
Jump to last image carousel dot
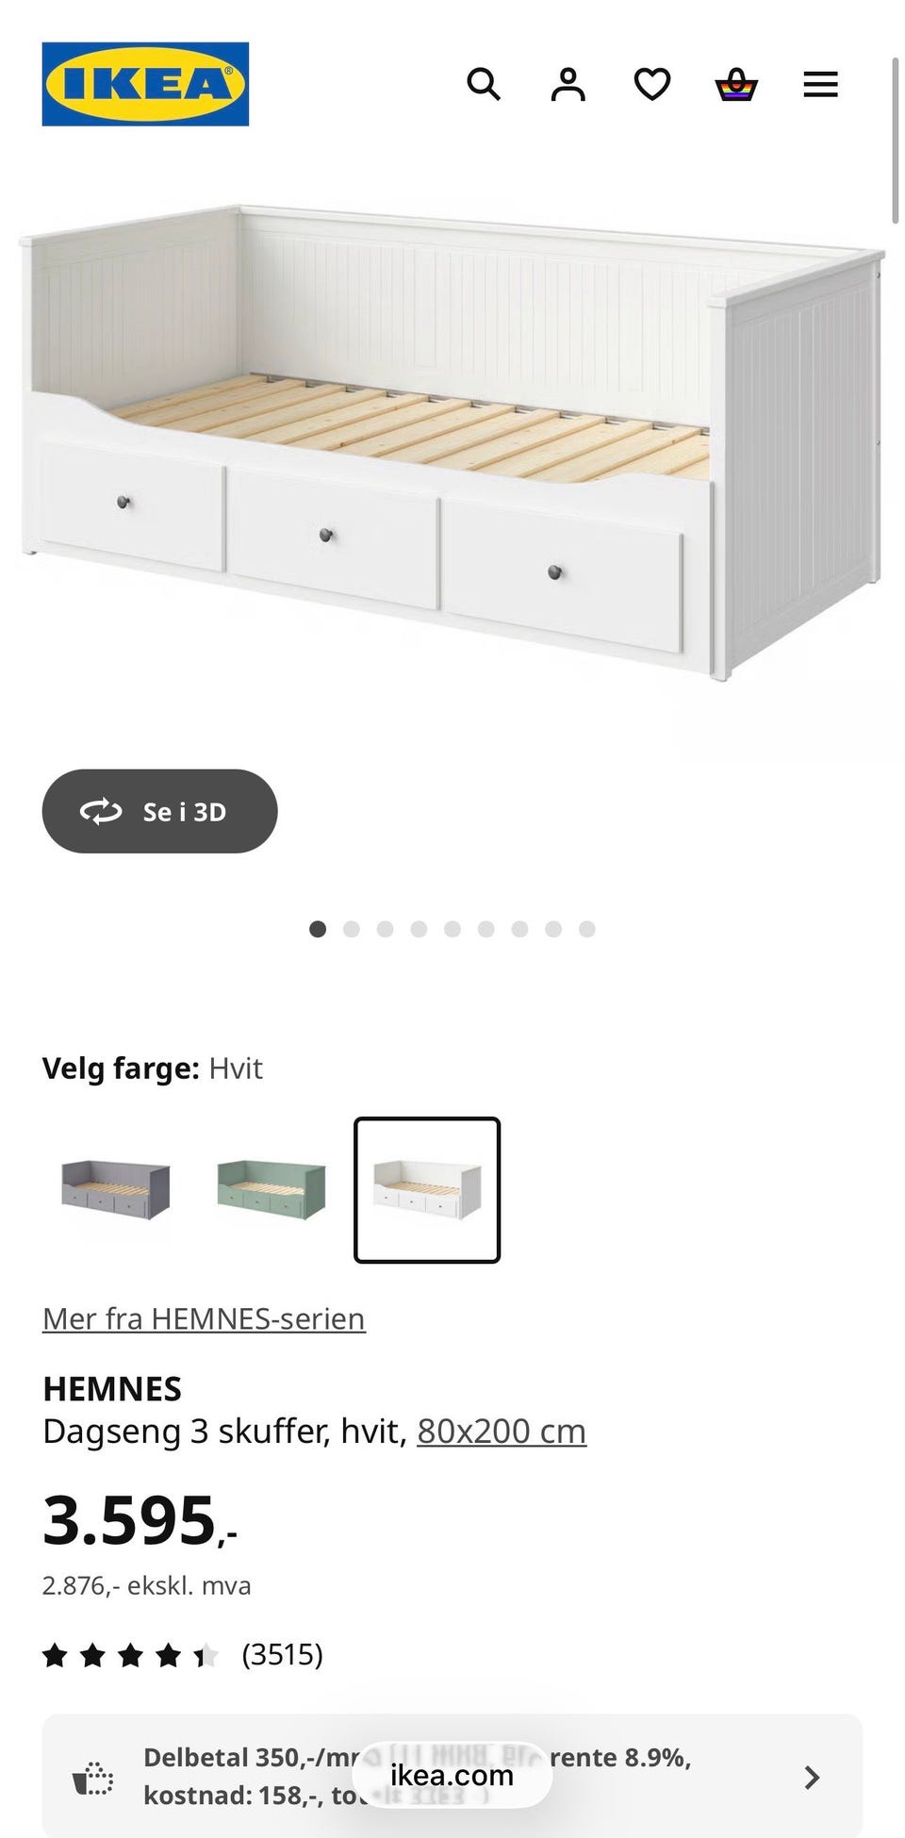coord(587,929)
